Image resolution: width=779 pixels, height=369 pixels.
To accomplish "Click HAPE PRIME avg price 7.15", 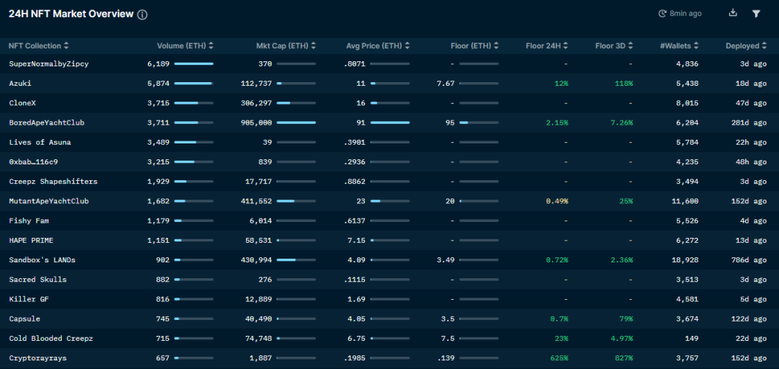I will pos(357,241).
